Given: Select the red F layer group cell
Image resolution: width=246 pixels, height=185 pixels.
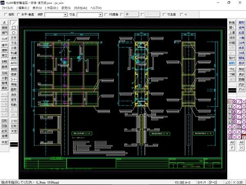Looking at the screenshot, I should click(x=244, y=137).
